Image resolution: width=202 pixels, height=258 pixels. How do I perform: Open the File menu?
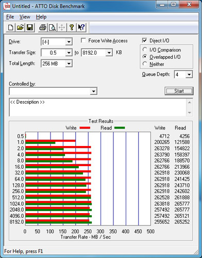pyautogui.click(x=10, y=17)
